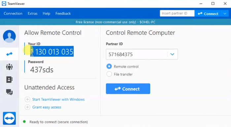This screenshot has height=127, width=231.
Task: Open the Meeting people sidebar icon
Action: [x=9, y=67]
